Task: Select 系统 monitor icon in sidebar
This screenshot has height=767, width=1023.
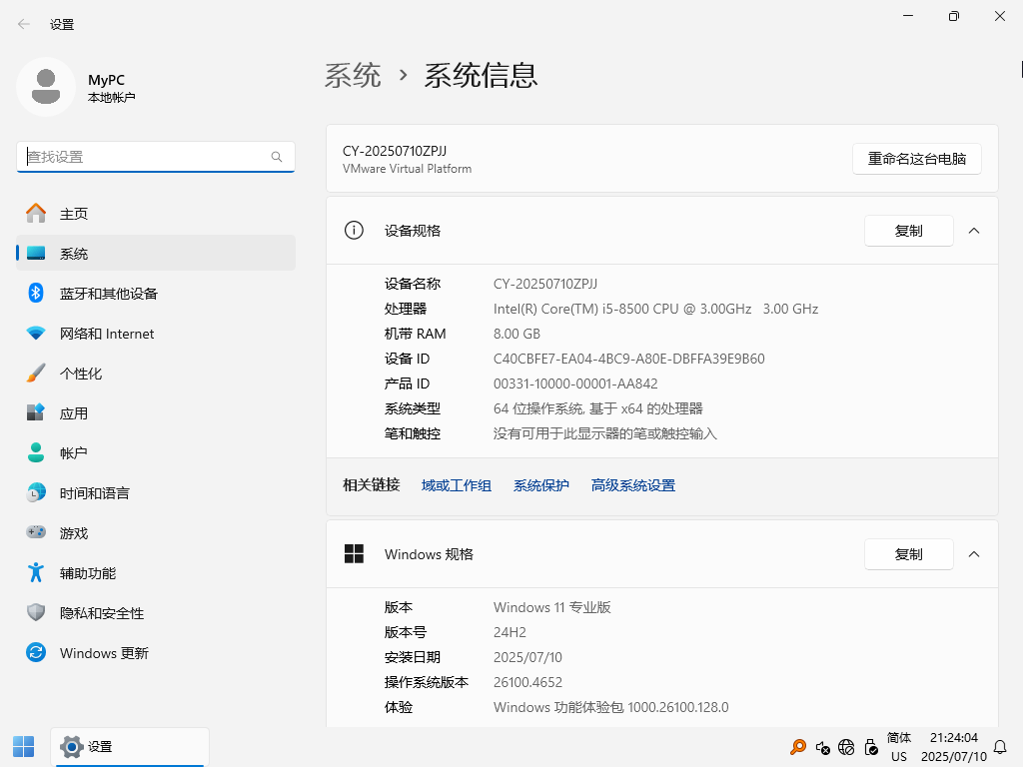Action: click(x=36, y=253)
